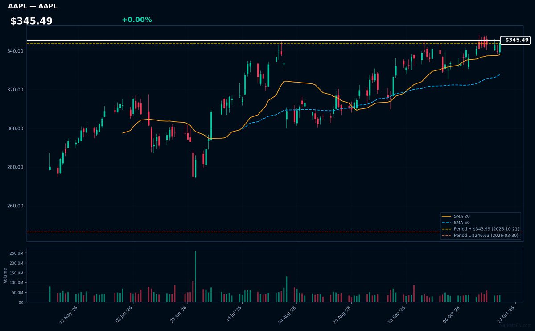Click the 200.0M volume axis label
This screenshot has height=331, width=535.
(x=16, y=263)
